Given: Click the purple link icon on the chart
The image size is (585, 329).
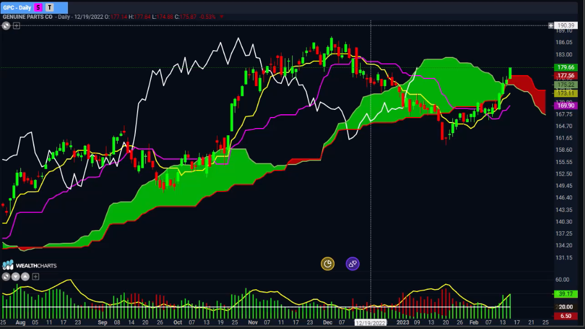Looking at the screenshot, I should point(352,264).
